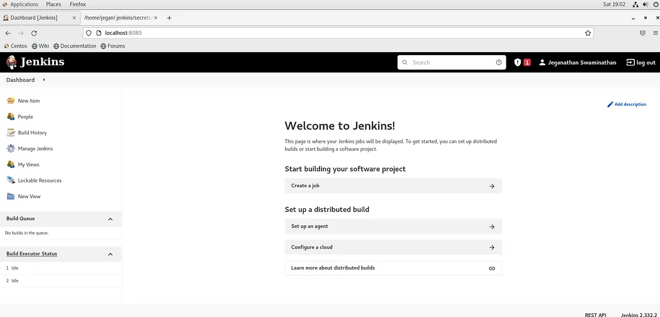Bookmark this page with the star icon

(x=587, y=33)
